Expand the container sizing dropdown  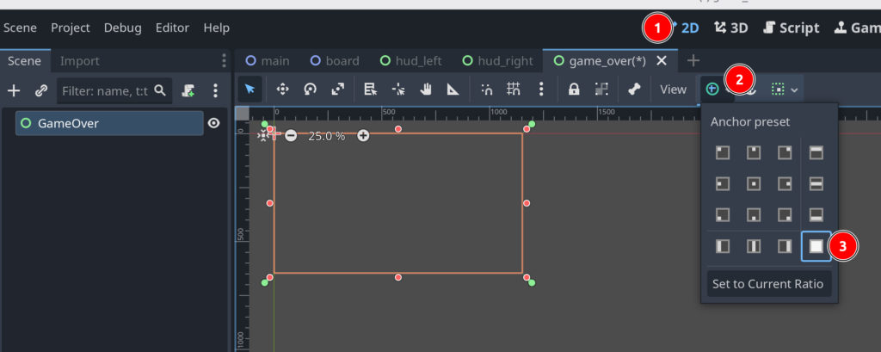tap(785, 89)
